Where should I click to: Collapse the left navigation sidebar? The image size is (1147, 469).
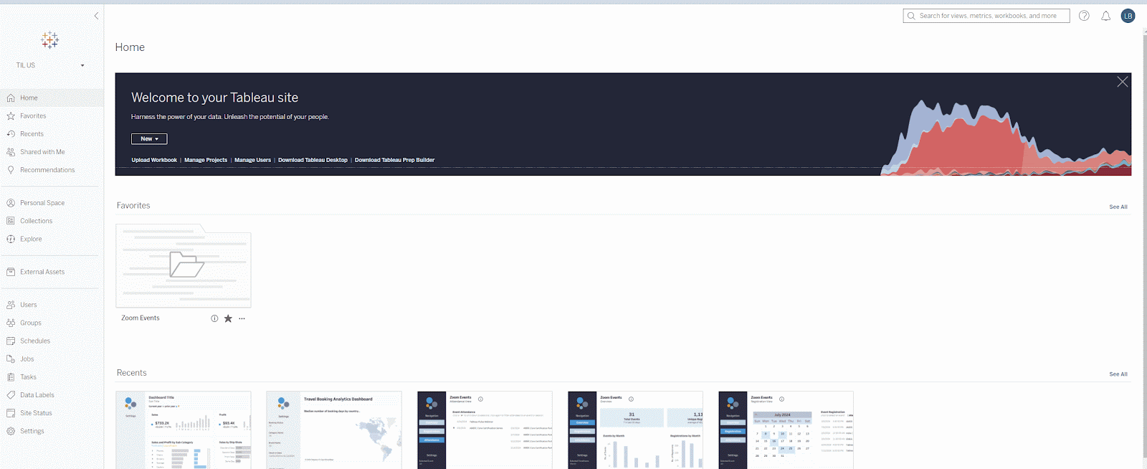(96, 16)
